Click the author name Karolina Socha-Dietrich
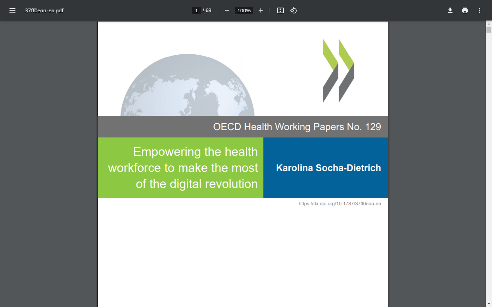The height and width of the screenshot is (307, 492). pyautogui.click(x=328, y=168)
